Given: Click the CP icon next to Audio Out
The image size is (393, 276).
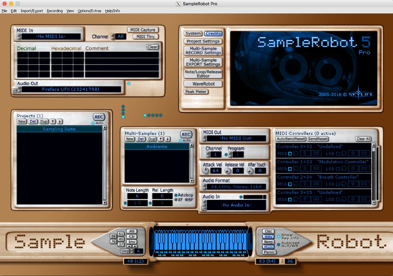Looking at the screenshot, I should 14,91.
